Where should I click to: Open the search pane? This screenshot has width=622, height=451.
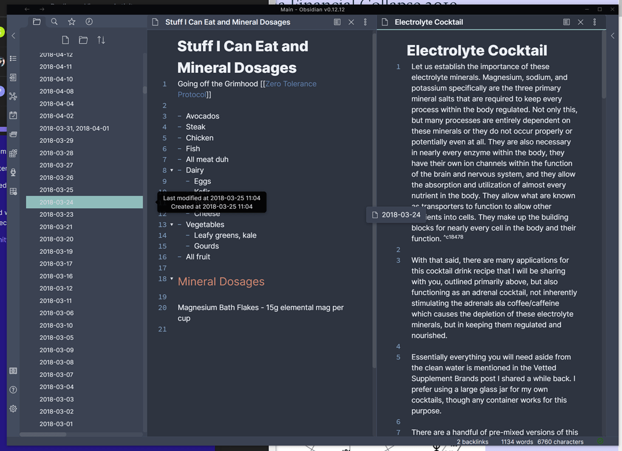click(54, 21)
